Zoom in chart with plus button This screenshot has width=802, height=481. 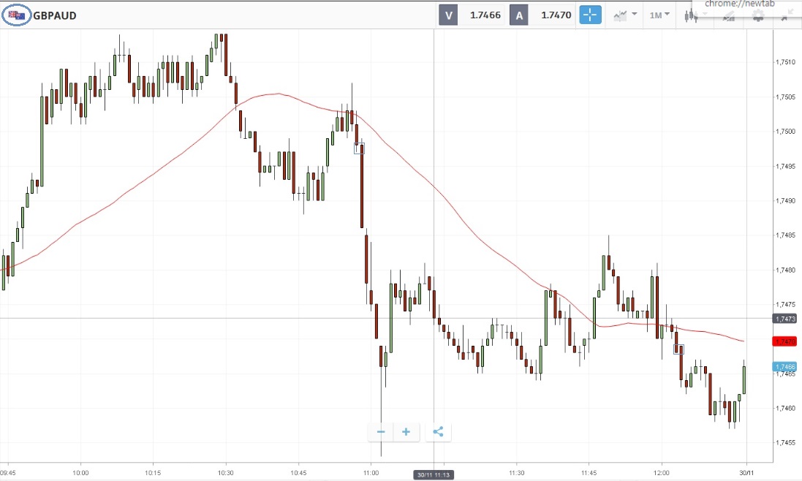click(x=406, y=432)
